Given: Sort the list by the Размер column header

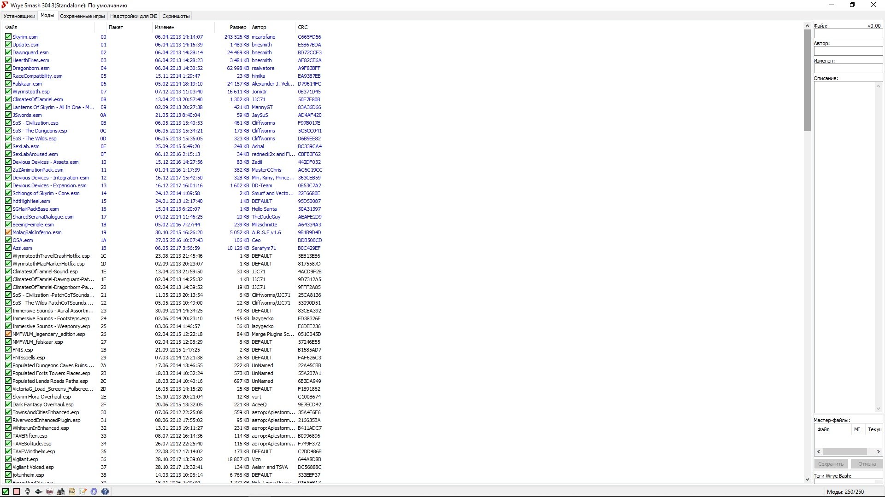Looking at the screenshot, I should pyautogui.click(x=238, y=27).
